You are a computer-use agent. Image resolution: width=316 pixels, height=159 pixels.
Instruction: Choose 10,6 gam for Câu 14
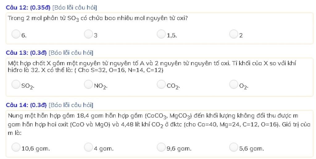(16, 147)
